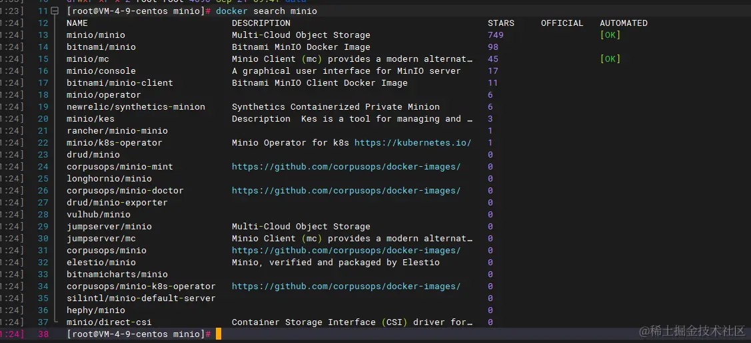Open the corpusops/minio-doctor GitHub link
The height and width of the screenshot is (343, 751).
(x=347, y=190)
